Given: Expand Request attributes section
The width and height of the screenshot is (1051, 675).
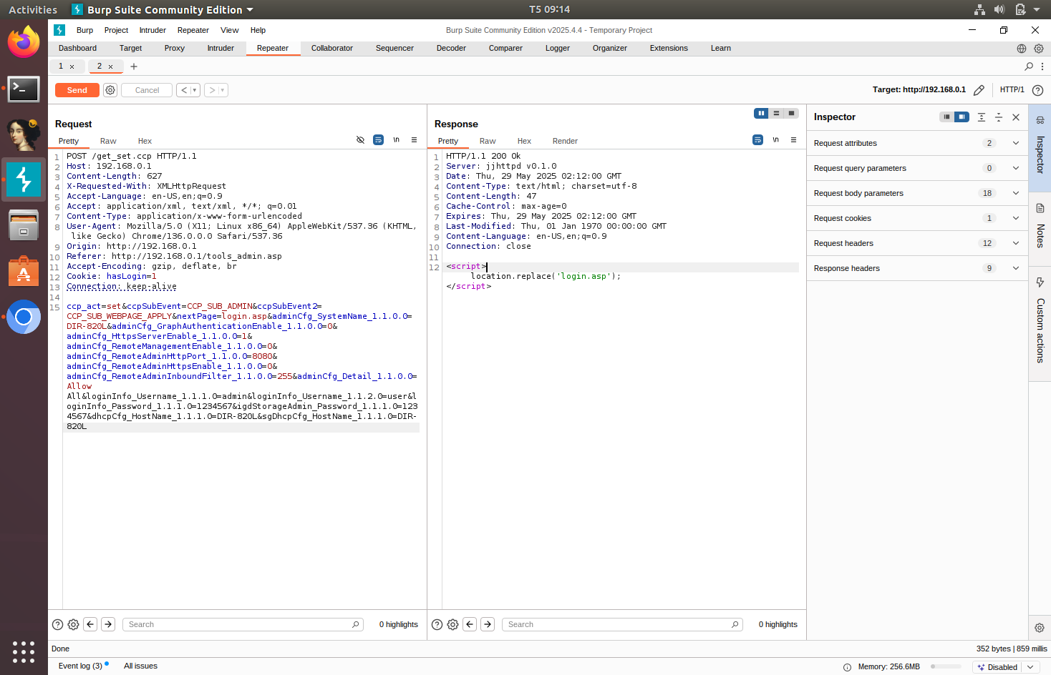Looking at the screenshot, I should coord(917,143).
